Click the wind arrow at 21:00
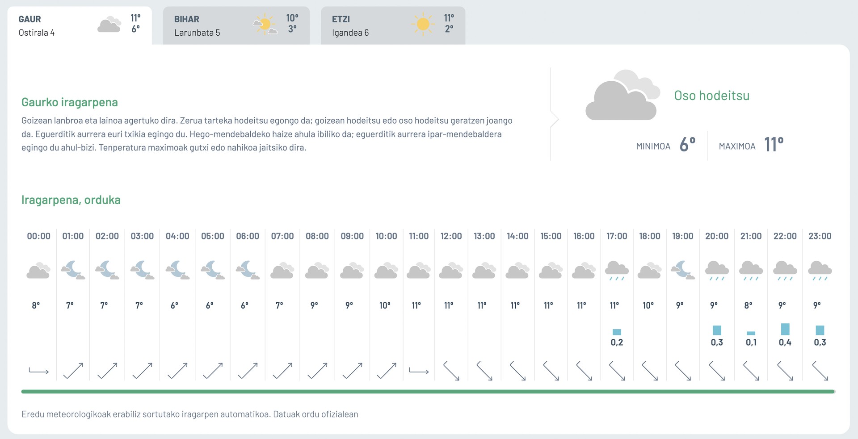 [751, 371]
